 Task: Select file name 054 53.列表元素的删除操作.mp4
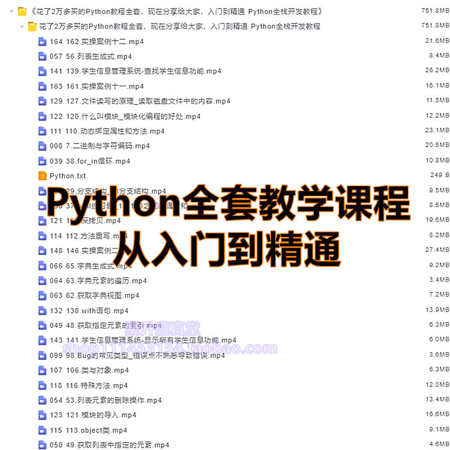pos(106,400)
